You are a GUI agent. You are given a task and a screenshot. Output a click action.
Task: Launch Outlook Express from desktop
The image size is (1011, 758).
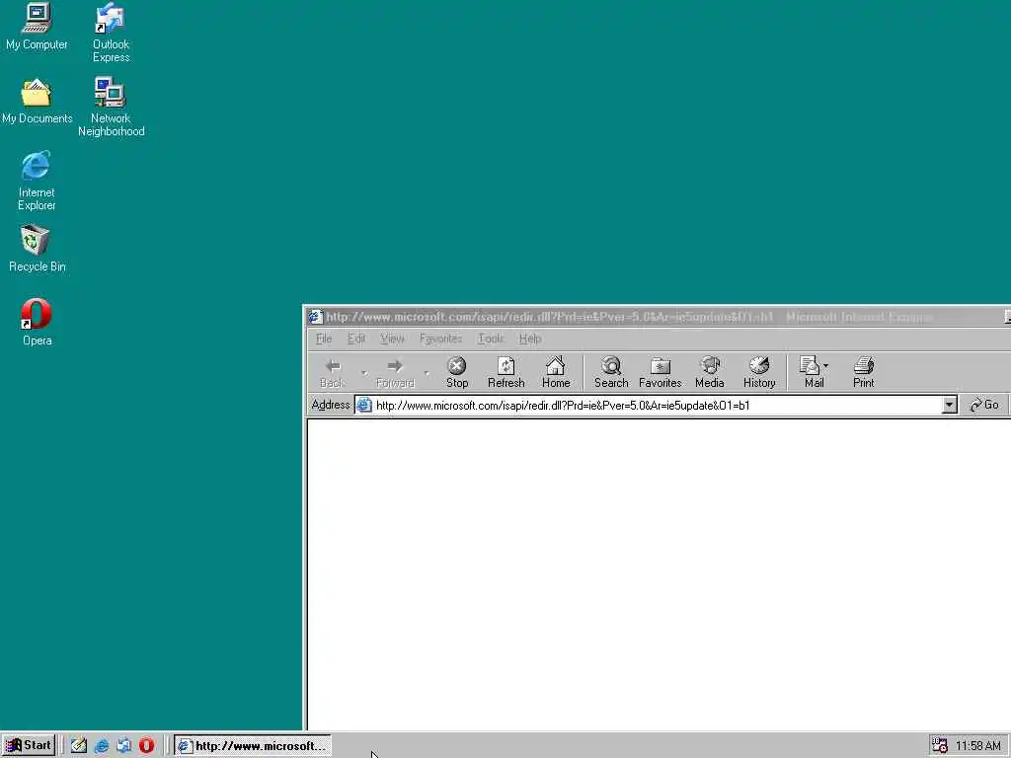click(x=111, y=33)
